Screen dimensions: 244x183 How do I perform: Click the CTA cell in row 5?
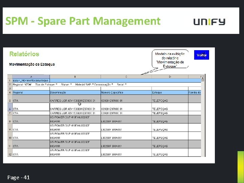[x=31, y=99]
